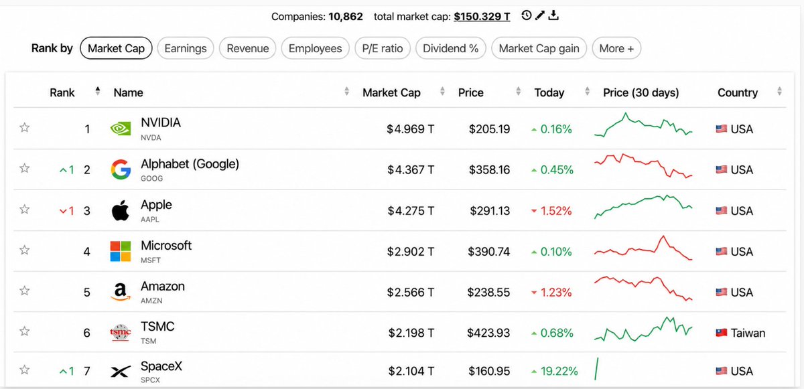Click Apple's red rank-down indicator

coord(66,211)
